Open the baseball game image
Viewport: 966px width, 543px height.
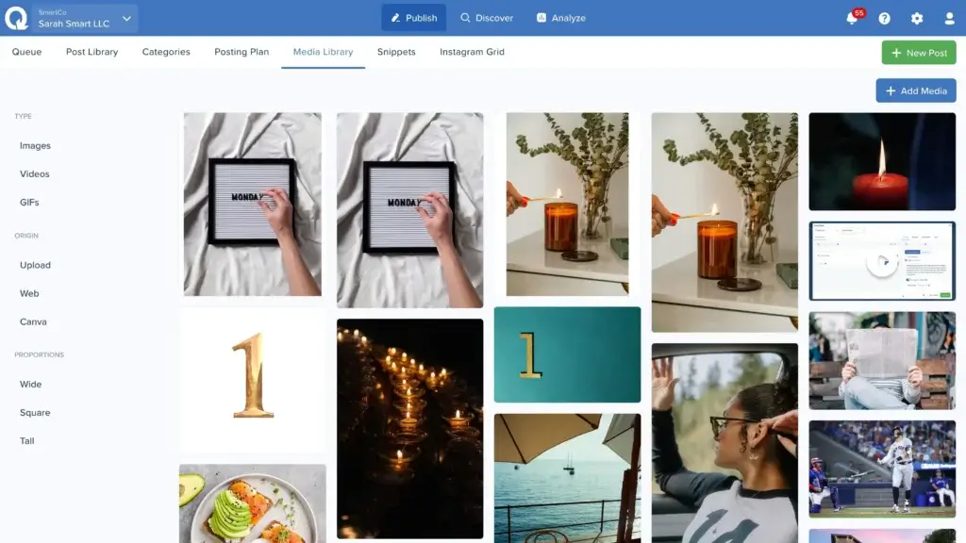coord(882,469)
